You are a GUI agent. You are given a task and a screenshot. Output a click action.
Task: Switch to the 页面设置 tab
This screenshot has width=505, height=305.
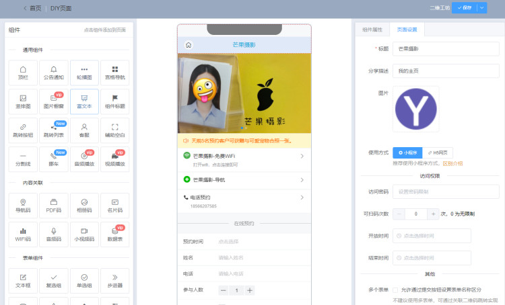click(407, 30)
